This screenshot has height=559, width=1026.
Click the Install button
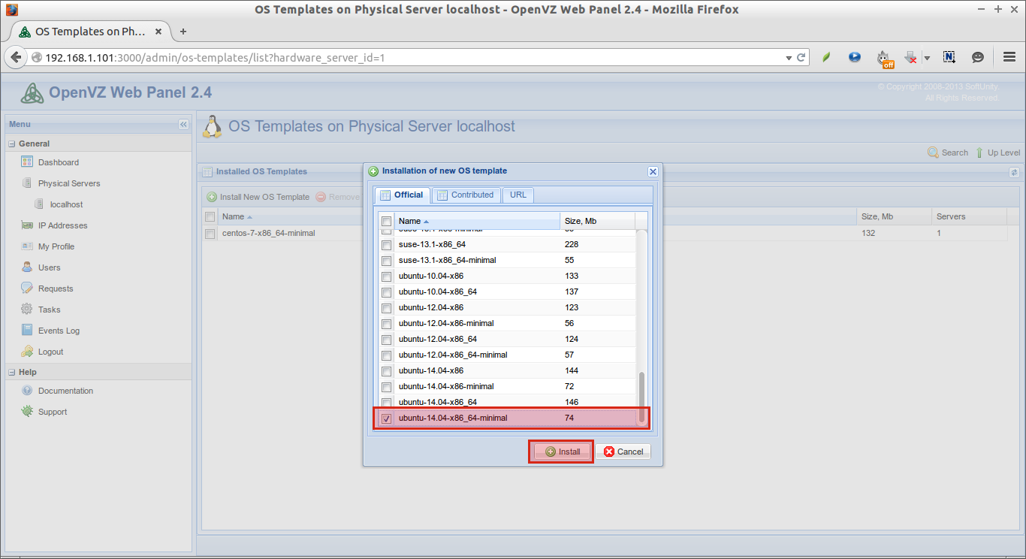tap(562, 452)
